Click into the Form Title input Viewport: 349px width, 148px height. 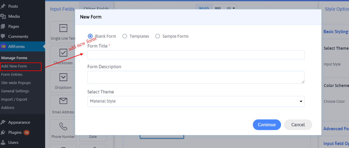(x=196, y=55)
